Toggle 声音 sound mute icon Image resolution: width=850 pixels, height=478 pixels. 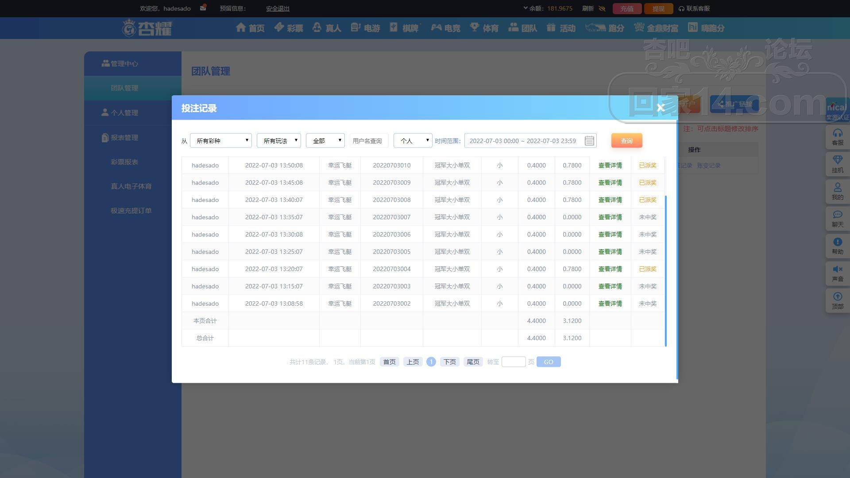coord(838,273)
